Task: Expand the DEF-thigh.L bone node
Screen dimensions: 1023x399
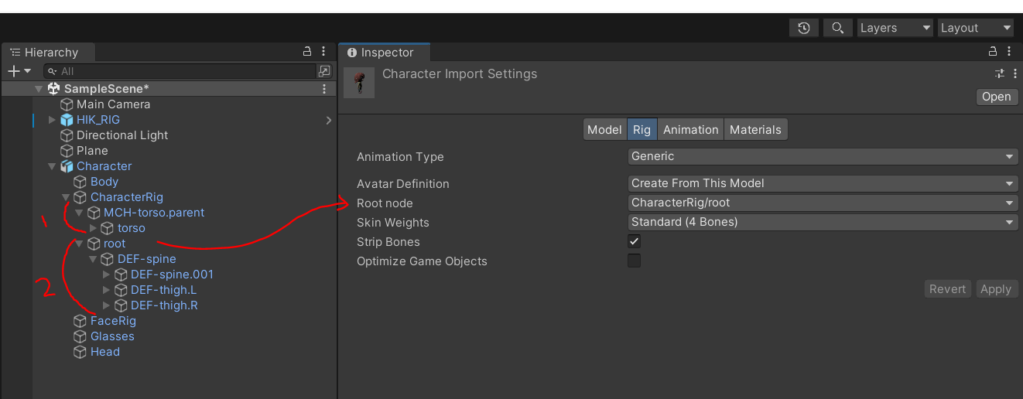Action: tap(107, 290)
